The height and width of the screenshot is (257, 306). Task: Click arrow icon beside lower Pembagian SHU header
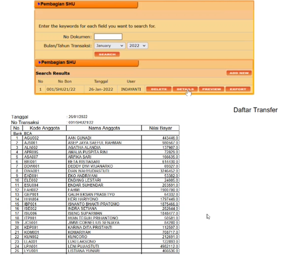click(x=39, y=63)
